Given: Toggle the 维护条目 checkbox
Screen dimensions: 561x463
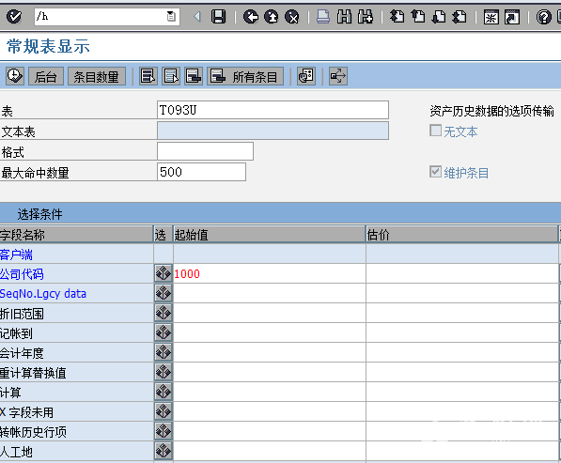Looking at the screenshot, I should tap(435, 172).
